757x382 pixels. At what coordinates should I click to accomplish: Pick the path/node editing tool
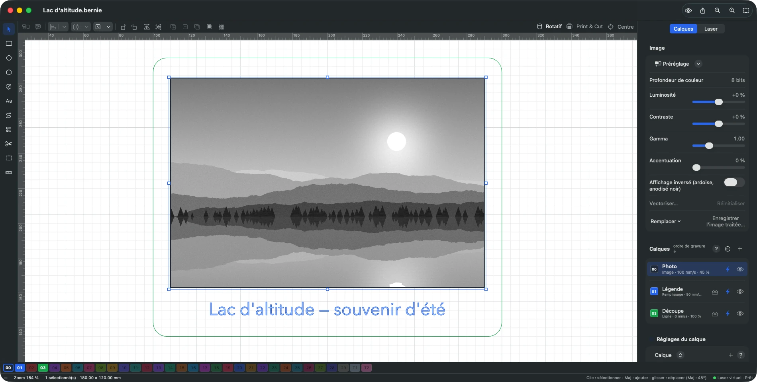point(9,115)
